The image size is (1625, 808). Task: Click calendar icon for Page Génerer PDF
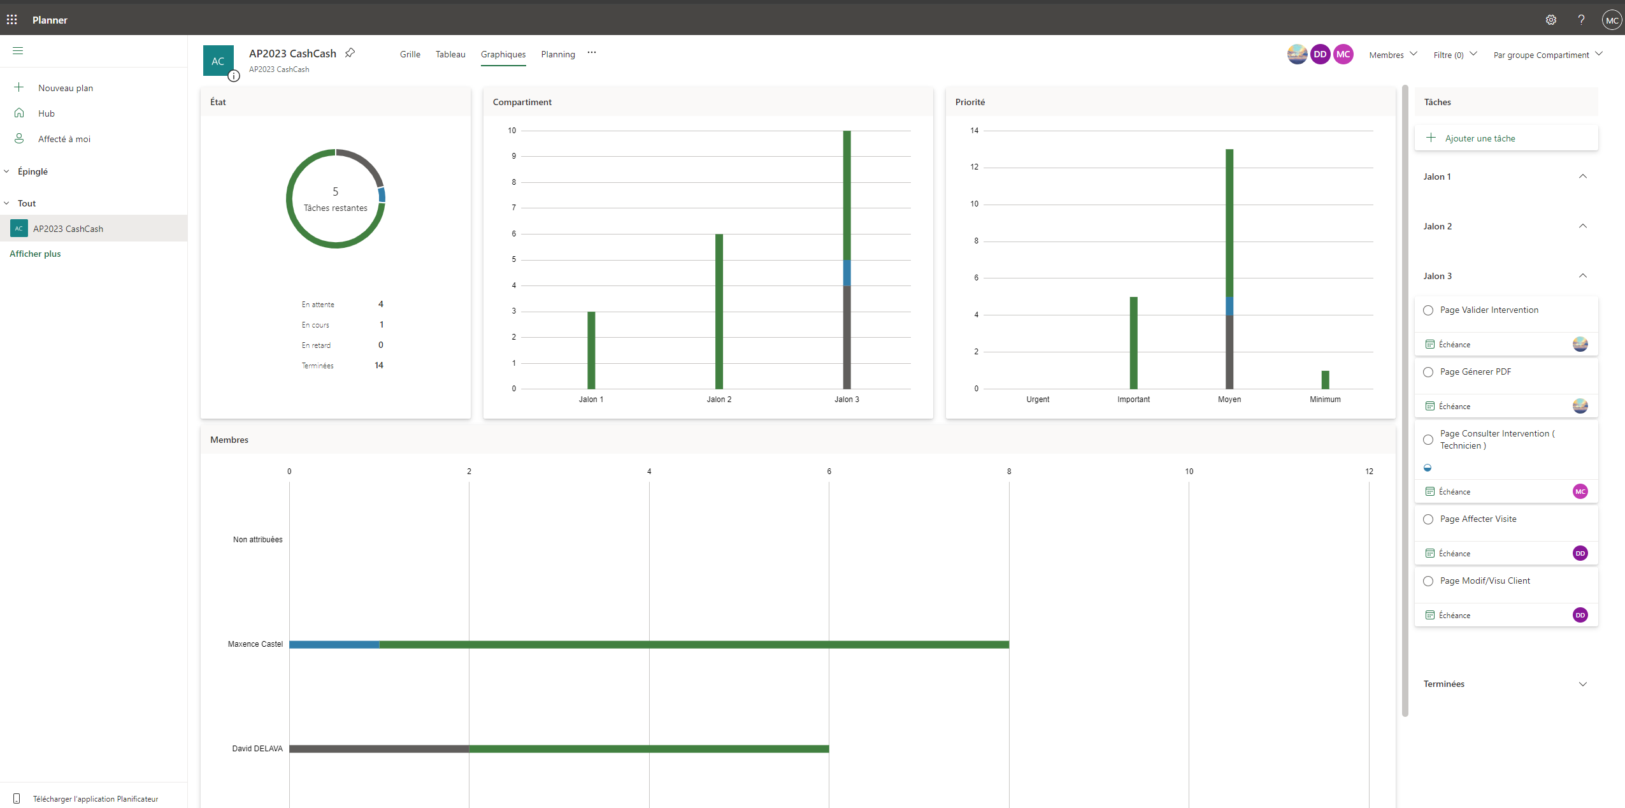pyautogui.click(x=1430, y=406)
